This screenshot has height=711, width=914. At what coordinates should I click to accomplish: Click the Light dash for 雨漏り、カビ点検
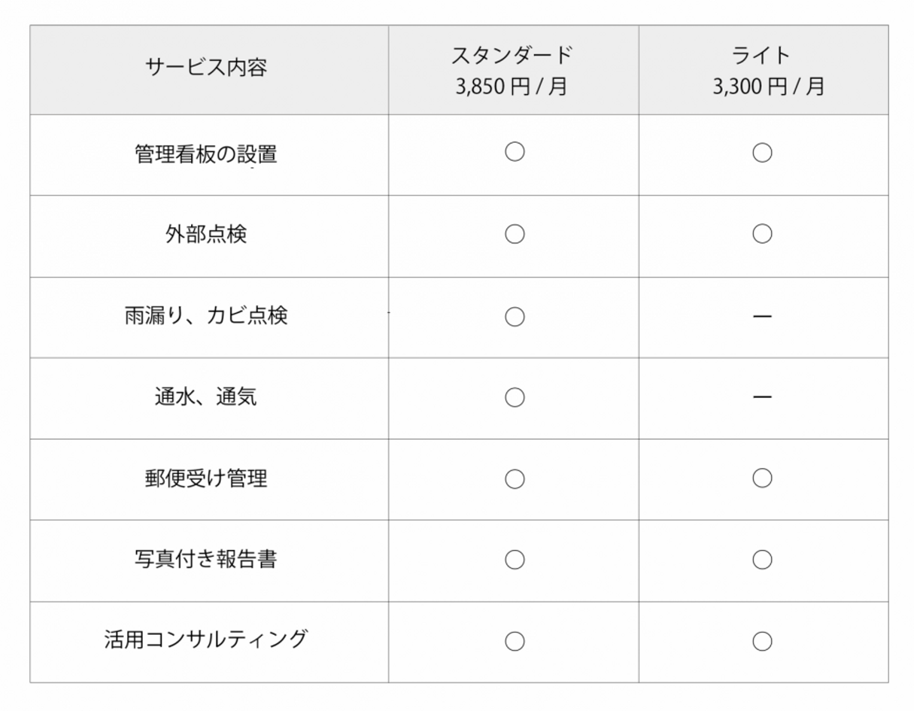point(762,316)
